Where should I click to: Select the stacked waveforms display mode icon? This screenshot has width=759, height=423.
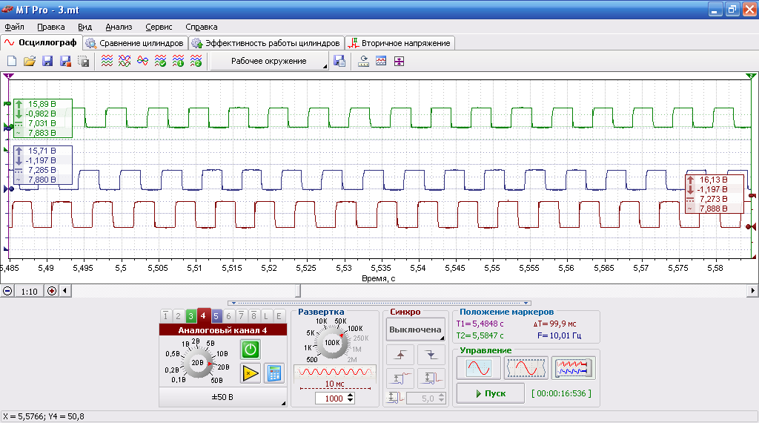click(x=107, y=61)
